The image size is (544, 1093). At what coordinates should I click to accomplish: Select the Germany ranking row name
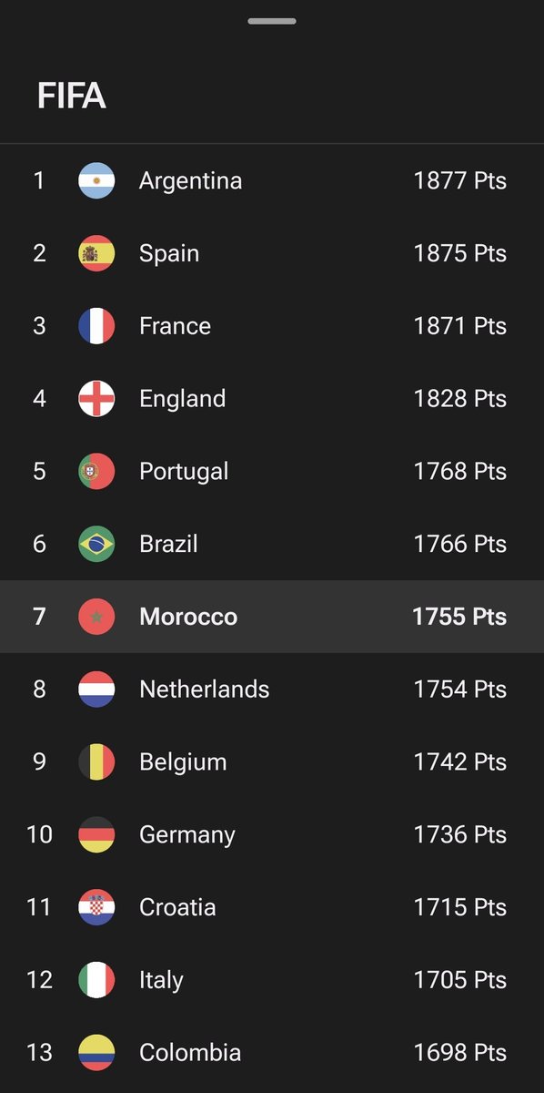(x=187, y=835)
